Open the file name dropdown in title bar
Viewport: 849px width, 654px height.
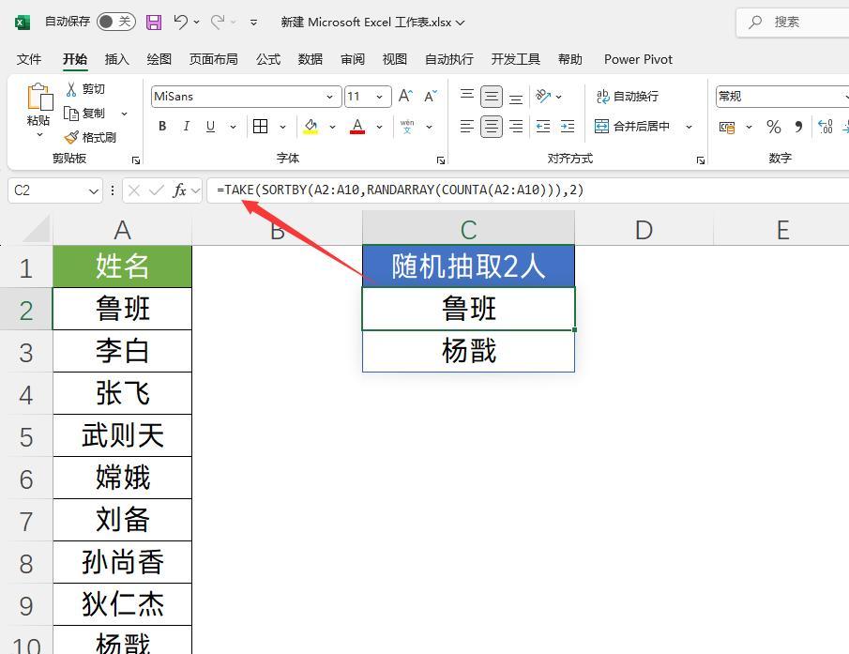click(461, 23)
